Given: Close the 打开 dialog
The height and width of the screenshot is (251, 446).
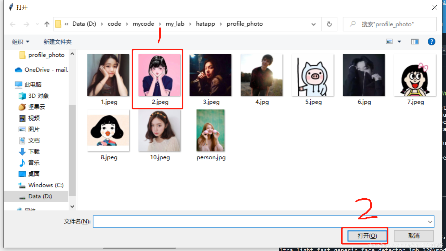Looking at the screenshot, I should [435, 7].
